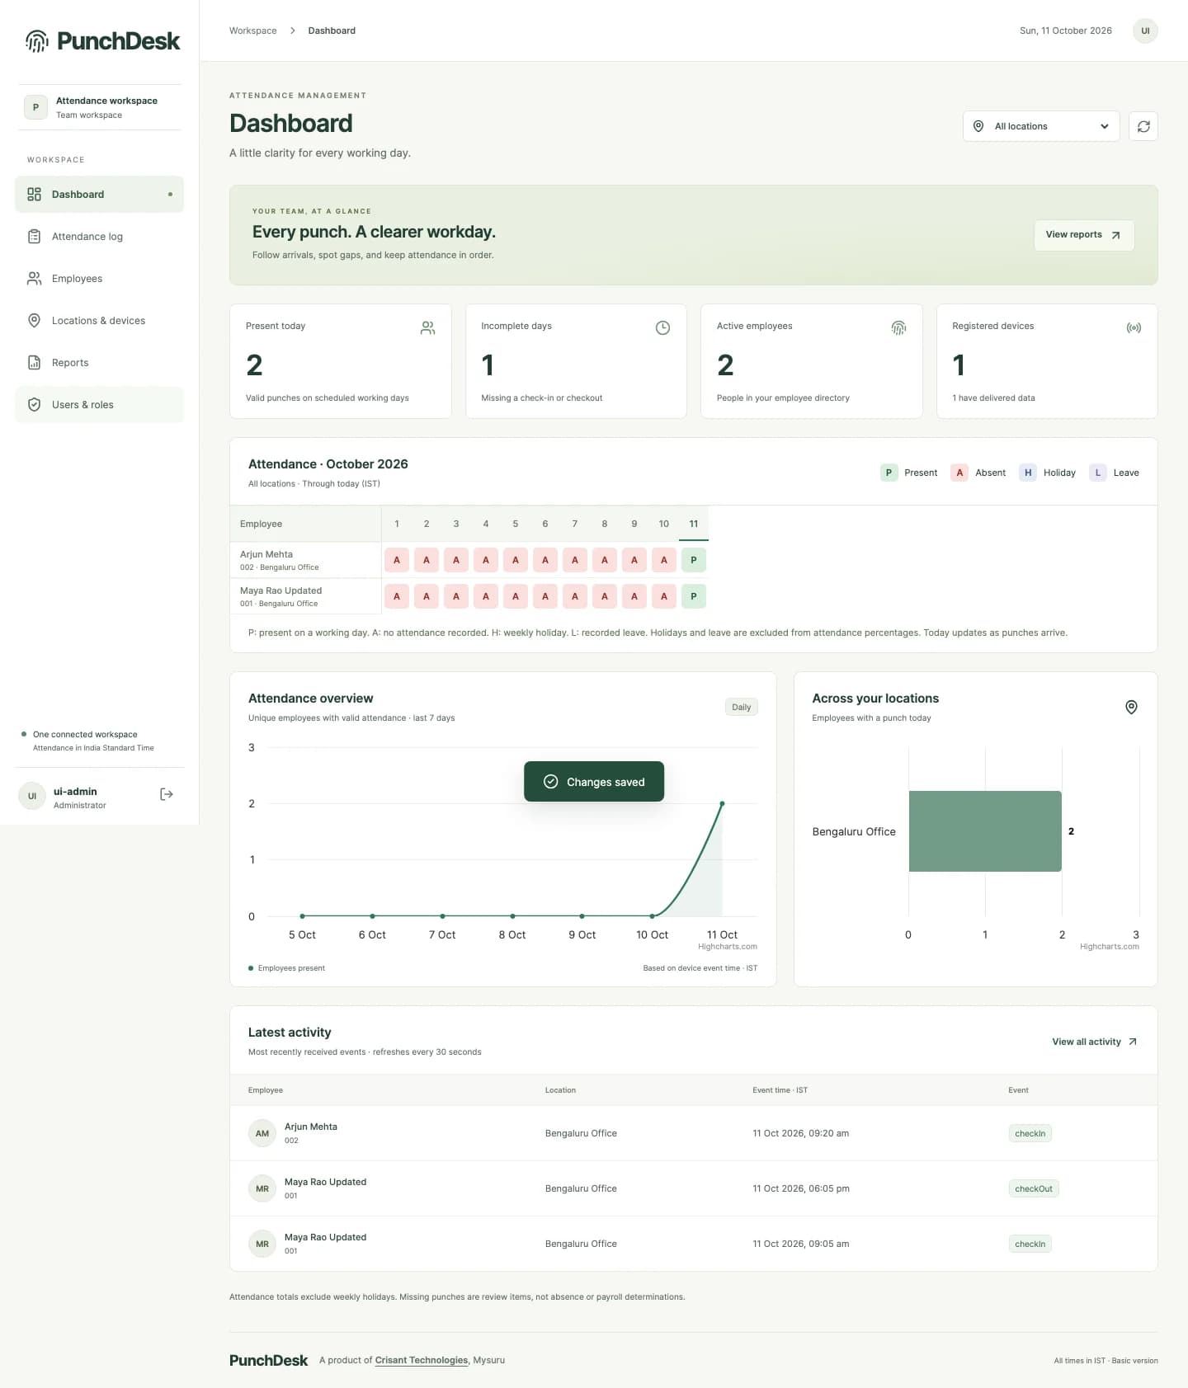1188x1388 pixels.
Task: Open Dashboard in the sidebar menu
Action: [99, 195]
